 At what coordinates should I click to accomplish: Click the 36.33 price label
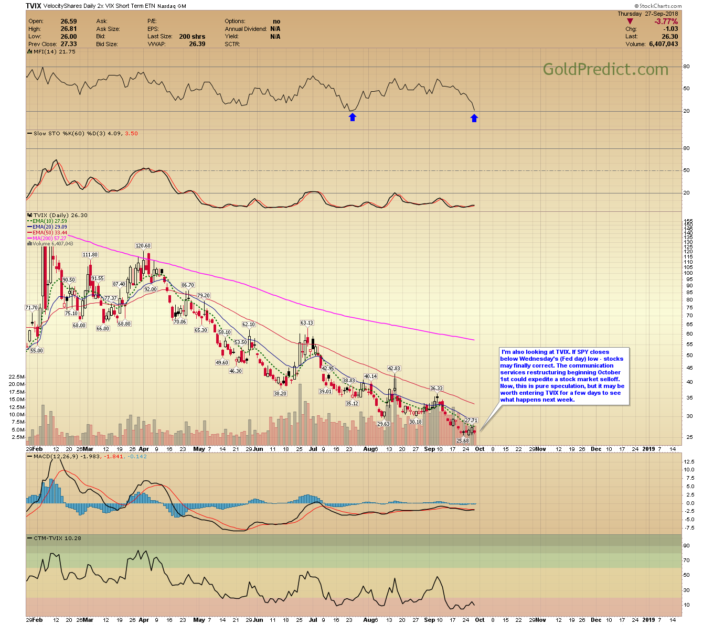point(436,389)
